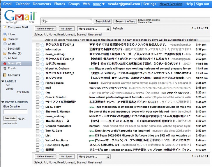Star the Hoshikawa Ryoko message

coord(42,145)
